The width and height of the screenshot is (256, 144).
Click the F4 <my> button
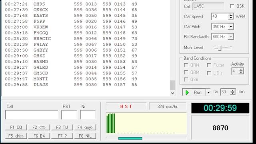click(85, 127)
